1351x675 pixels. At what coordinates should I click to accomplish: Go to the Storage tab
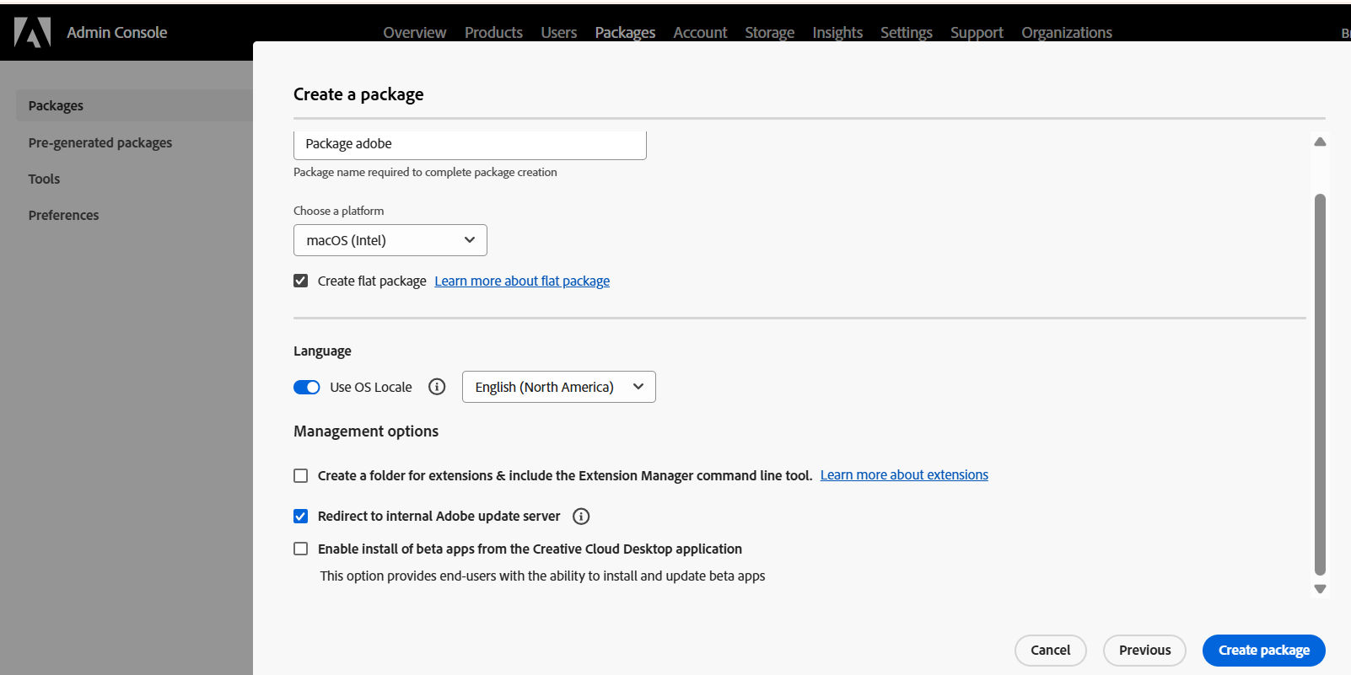click(769, 32)
